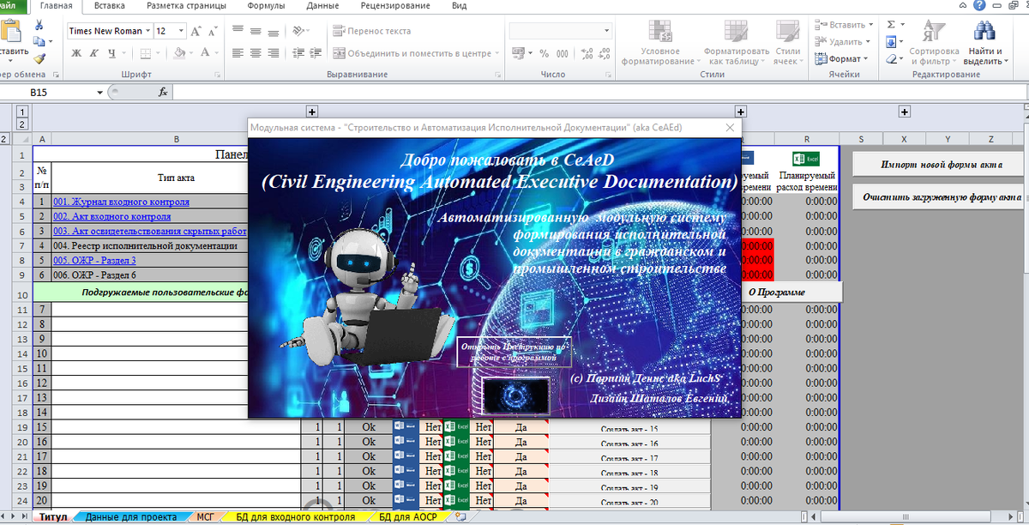Decrease cell indent
Image resolution: width=1029 pixels, height=525 pixels.
click(x=297, y=53)
